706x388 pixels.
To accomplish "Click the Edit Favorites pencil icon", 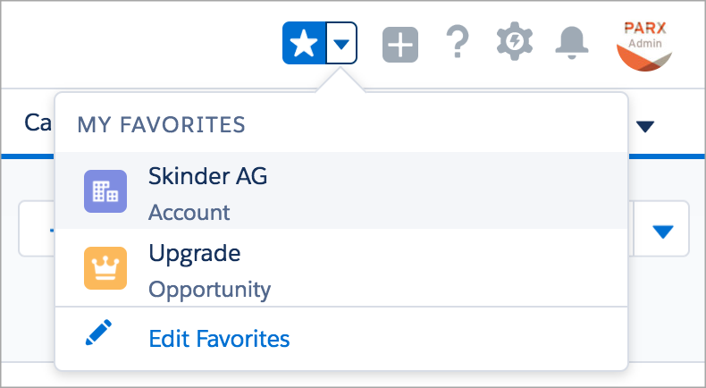I will click(99, 334).
